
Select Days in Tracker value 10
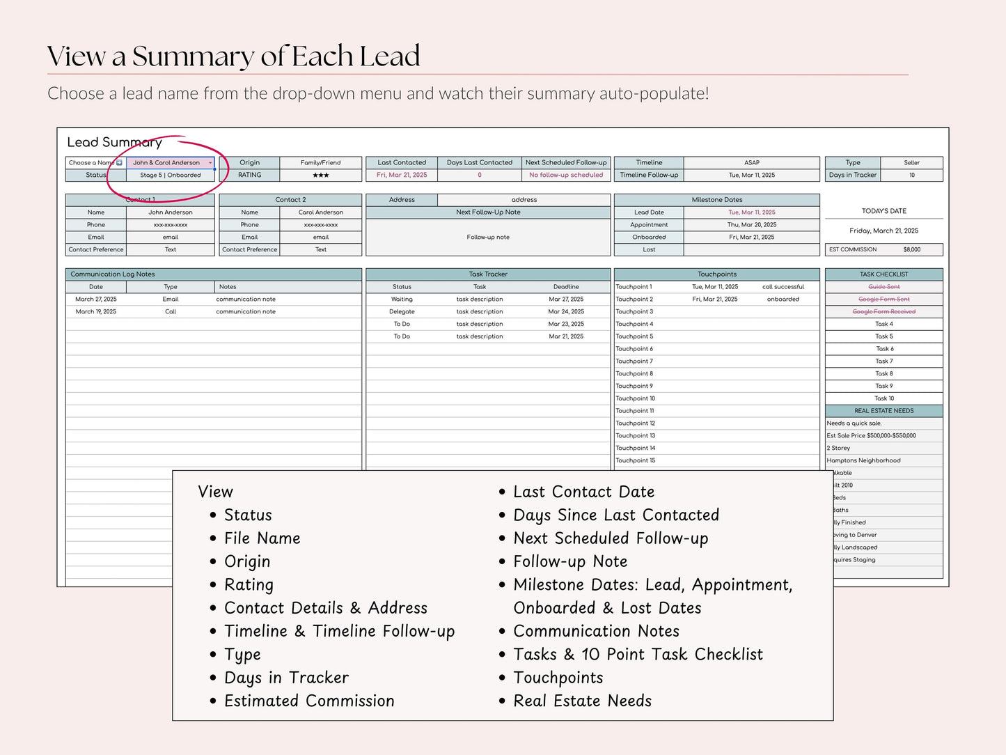(x=912, y=176)
